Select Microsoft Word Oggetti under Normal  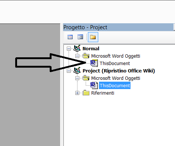point(116,56)
